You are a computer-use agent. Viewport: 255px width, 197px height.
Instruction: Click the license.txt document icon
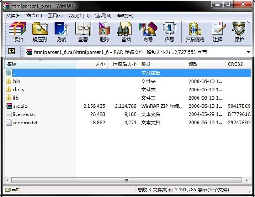point(9,114)
